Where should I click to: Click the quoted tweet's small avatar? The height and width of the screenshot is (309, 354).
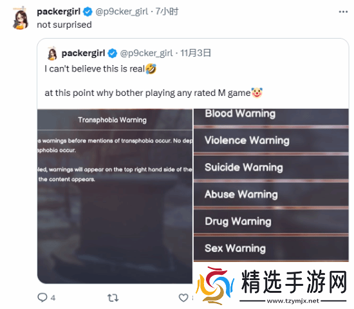click(52, 53)
